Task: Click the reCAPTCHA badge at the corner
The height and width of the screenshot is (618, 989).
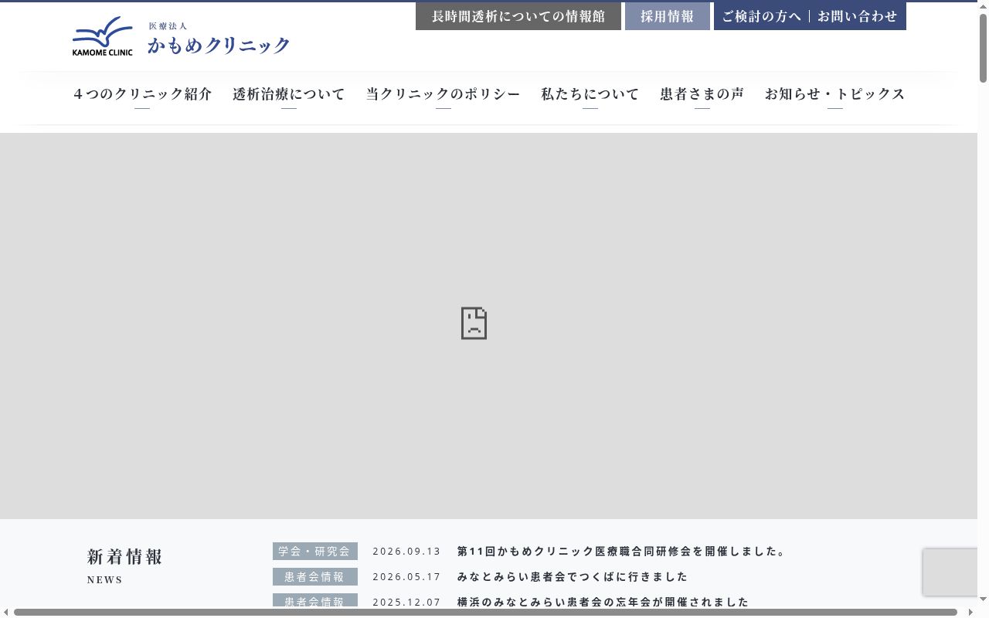Action: (950, 572)
